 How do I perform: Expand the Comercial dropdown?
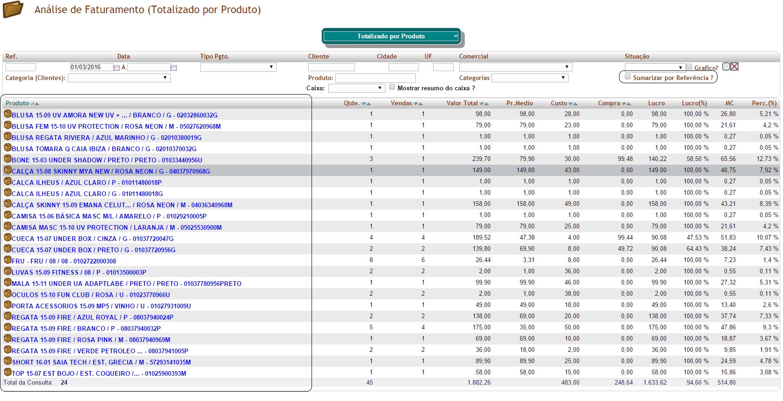(515, 67)
